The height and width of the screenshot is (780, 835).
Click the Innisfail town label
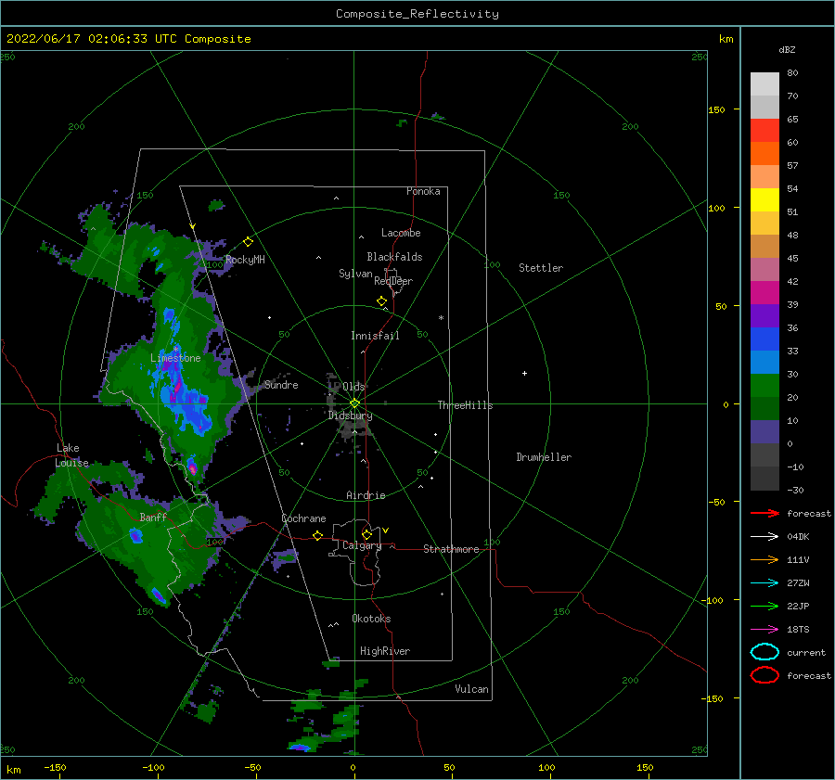(x=375, y=336)
